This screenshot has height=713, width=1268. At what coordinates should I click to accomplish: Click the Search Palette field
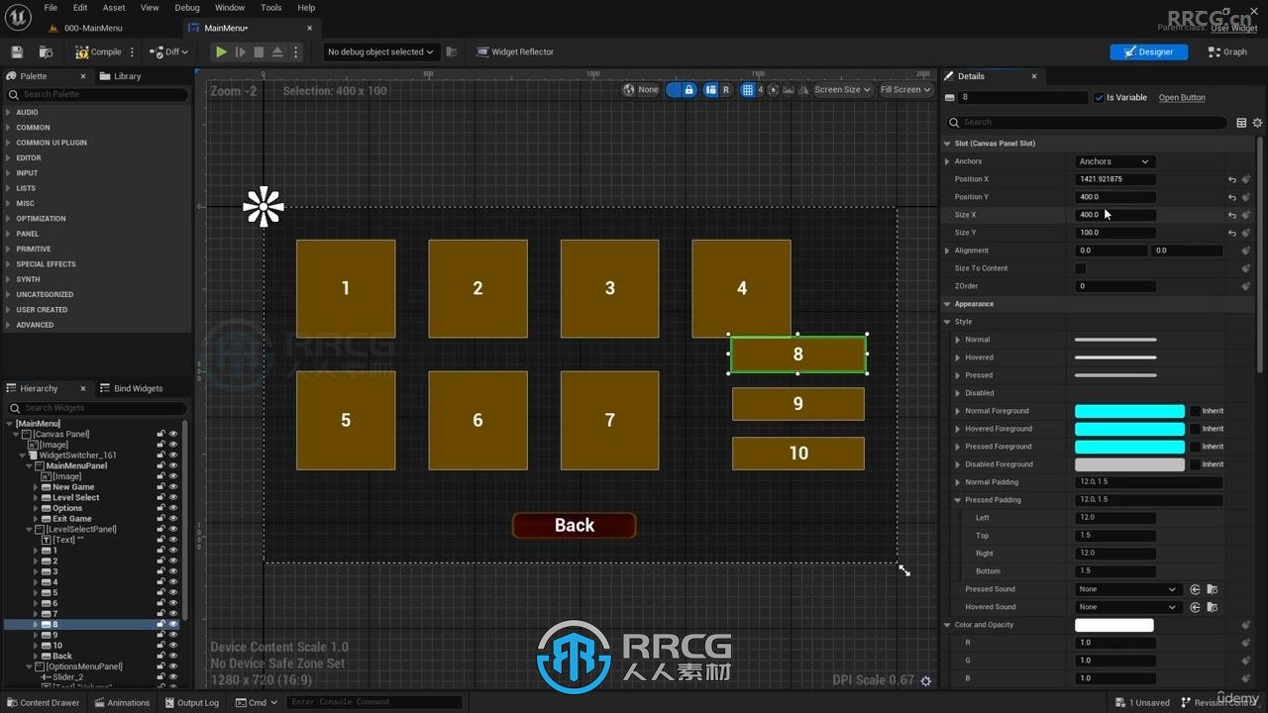point(96,94)
